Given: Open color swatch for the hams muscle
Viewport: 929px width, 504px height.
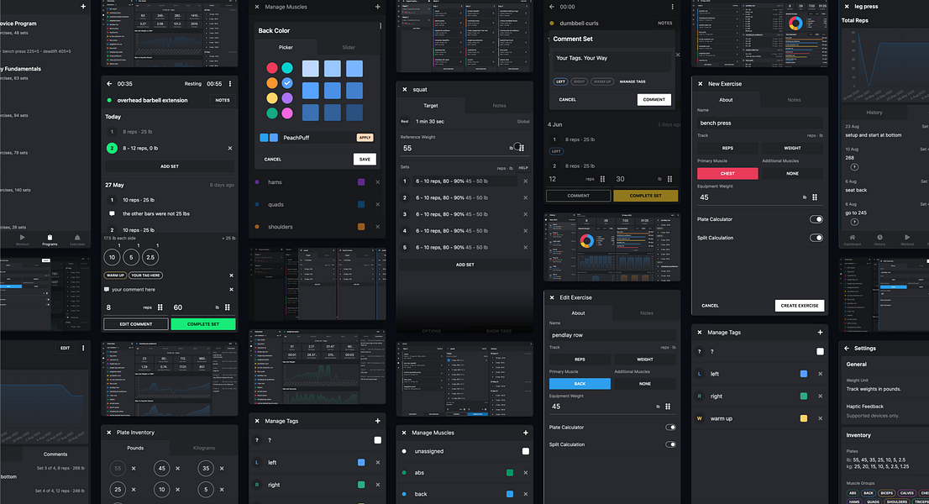Looking at the screenshot, I should (x=361, y=181).
